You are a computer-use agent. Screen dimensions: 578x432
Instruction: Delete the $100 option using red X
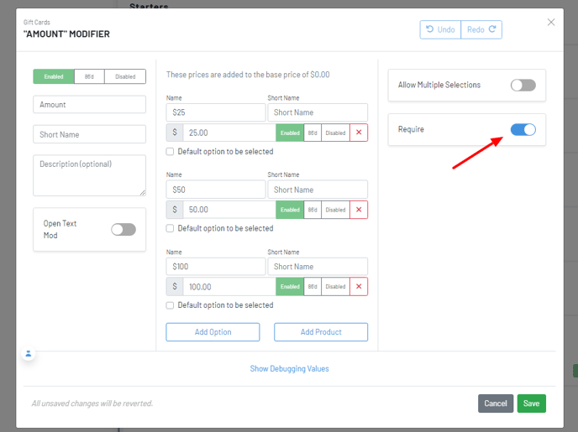pos(359,287)
